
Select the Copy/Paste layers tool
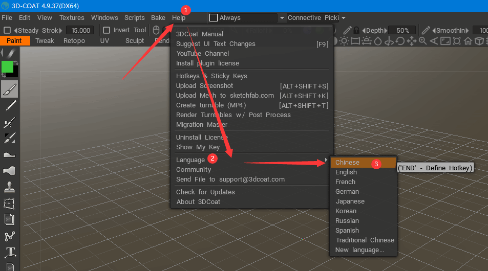point(9,219)
